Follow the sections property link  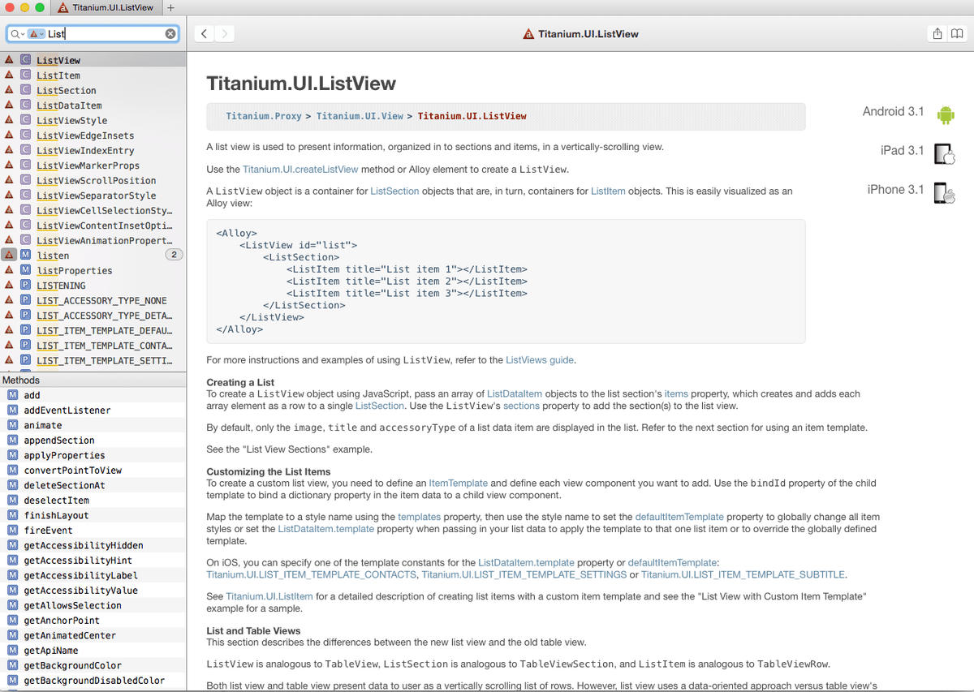(521, 406)
